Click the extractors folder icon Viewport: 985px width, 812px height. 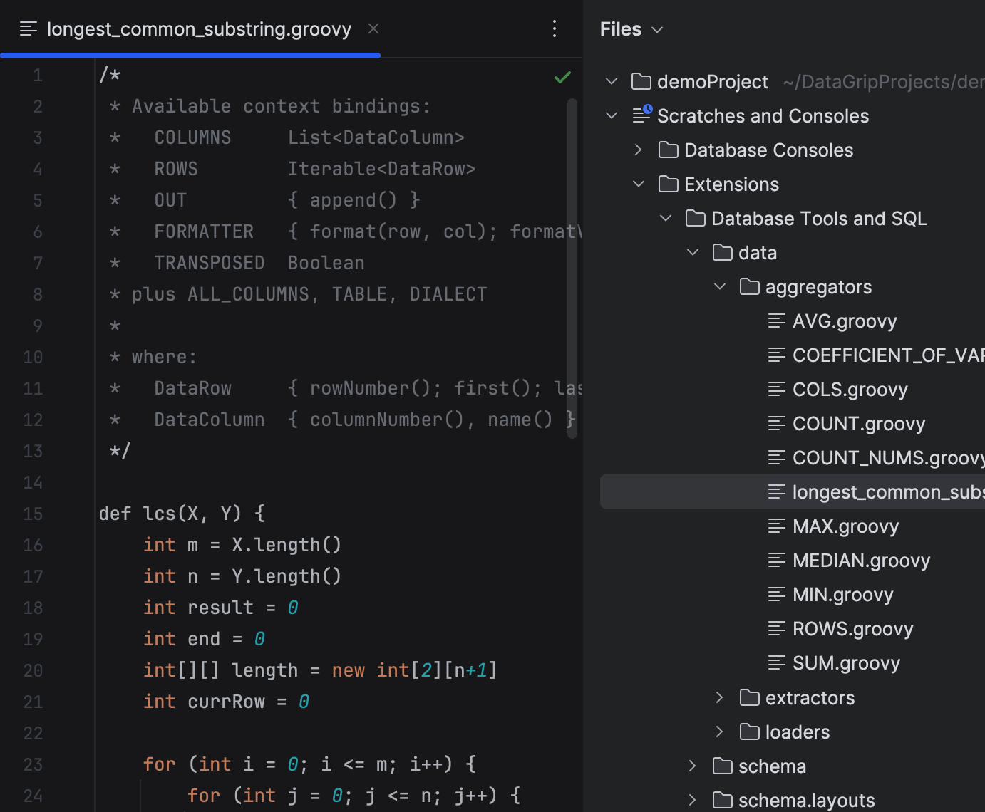749,697
